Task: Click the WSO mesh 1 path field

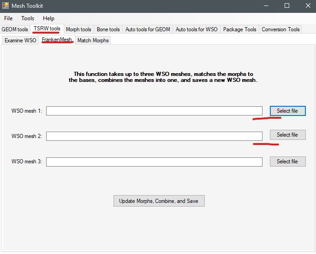Action: coord(154,111)
